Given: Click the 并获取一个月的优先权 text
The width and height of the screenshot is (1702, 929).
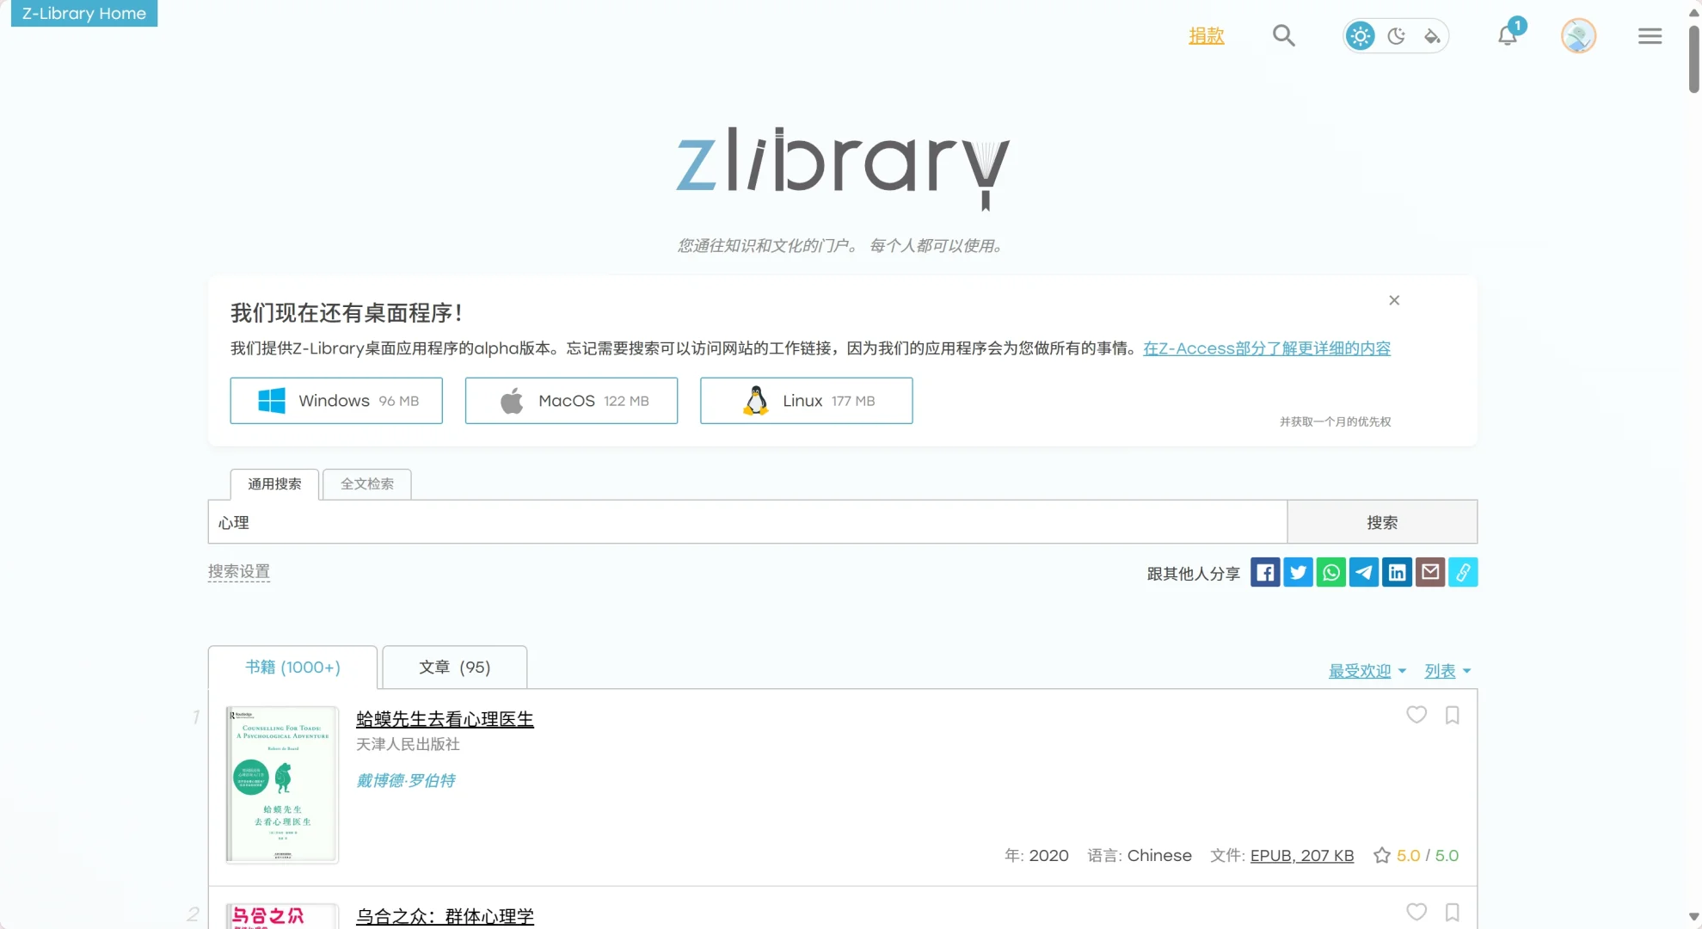Looking at the screenshot, I should (1335, 421).
